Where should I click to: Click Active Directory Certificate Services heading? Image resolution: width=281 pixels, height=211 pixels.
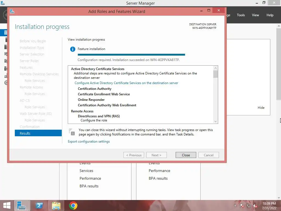pyautogui.click(x=98, y=69)
